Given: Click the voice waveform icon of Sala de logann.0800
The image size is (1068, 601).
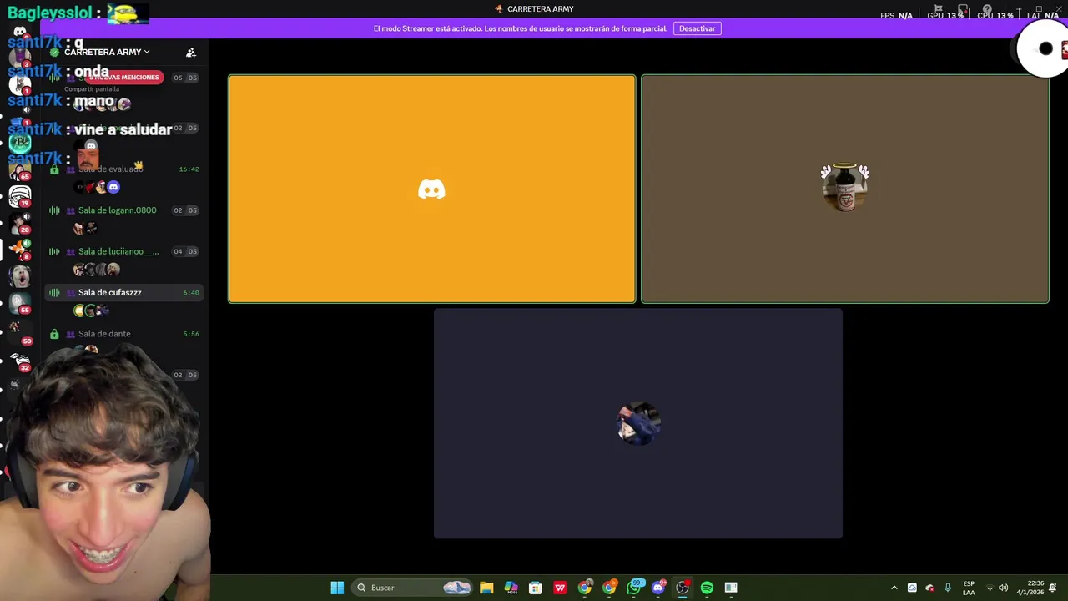Looking at the screenshot, I should click(x=54, y=210).
